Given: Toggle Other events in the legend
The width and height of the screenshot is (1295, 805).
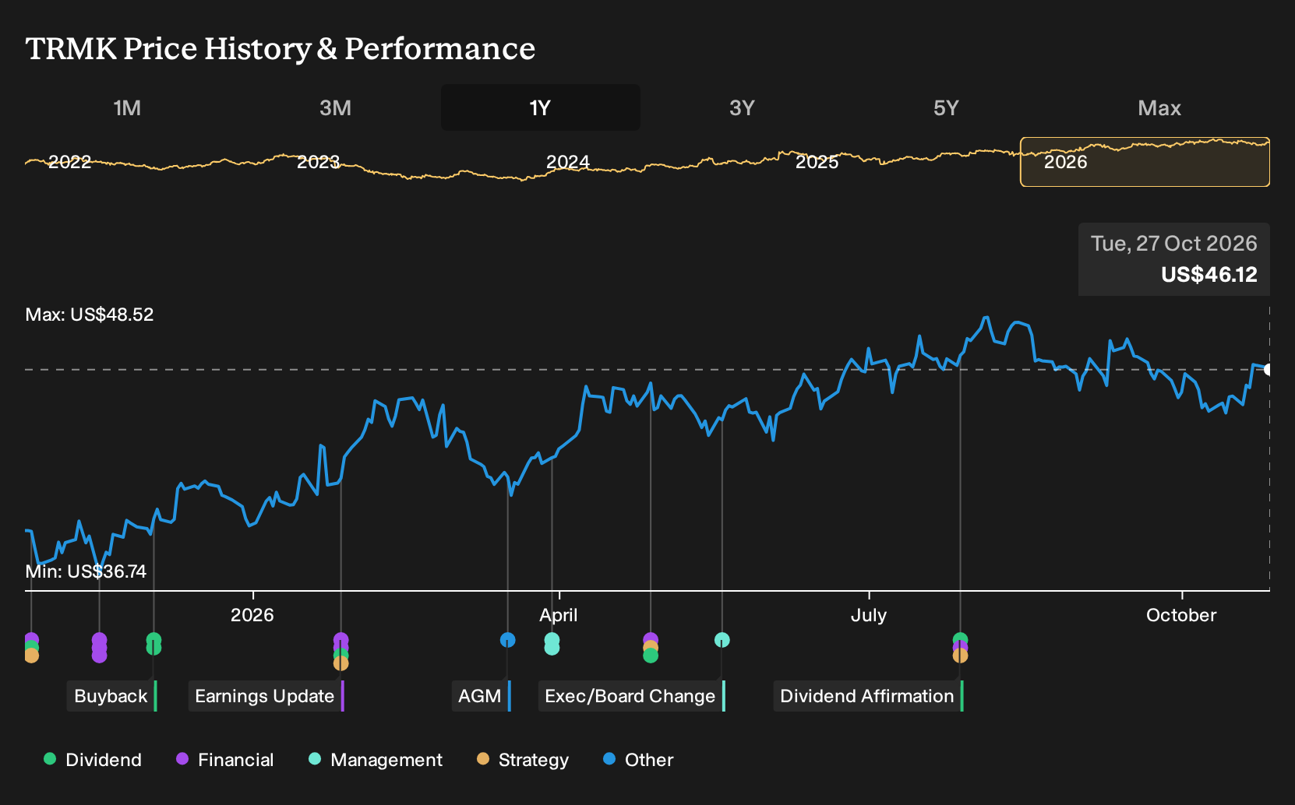Looking at the screenshot, I should pos(638,760).
